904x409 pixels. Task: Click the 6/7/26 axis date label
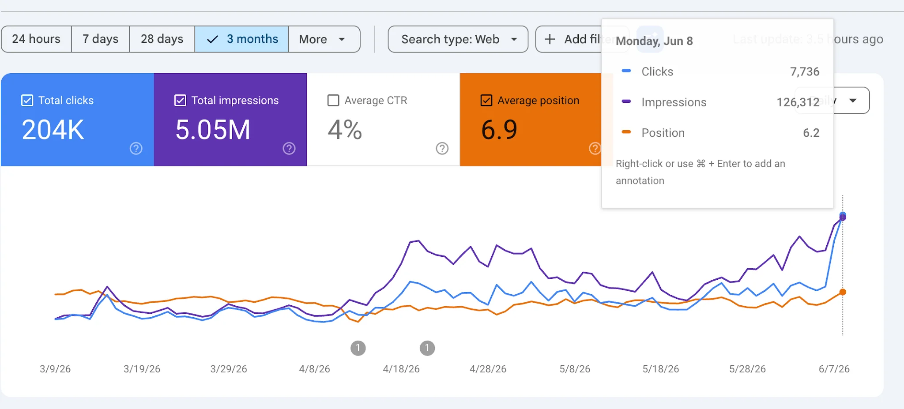click(x=834, y=369)
